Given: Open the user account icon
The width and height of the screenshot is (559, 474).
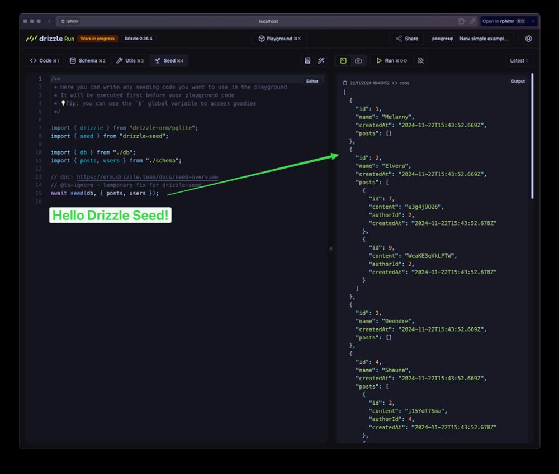Looking at the screenshot, I should coord(528,39).
